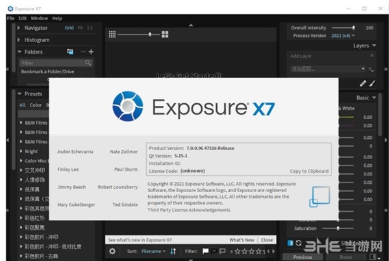Select the spot heal bandage tool
The width and height of the screenshot is (389, 261).
click(363, 84)
